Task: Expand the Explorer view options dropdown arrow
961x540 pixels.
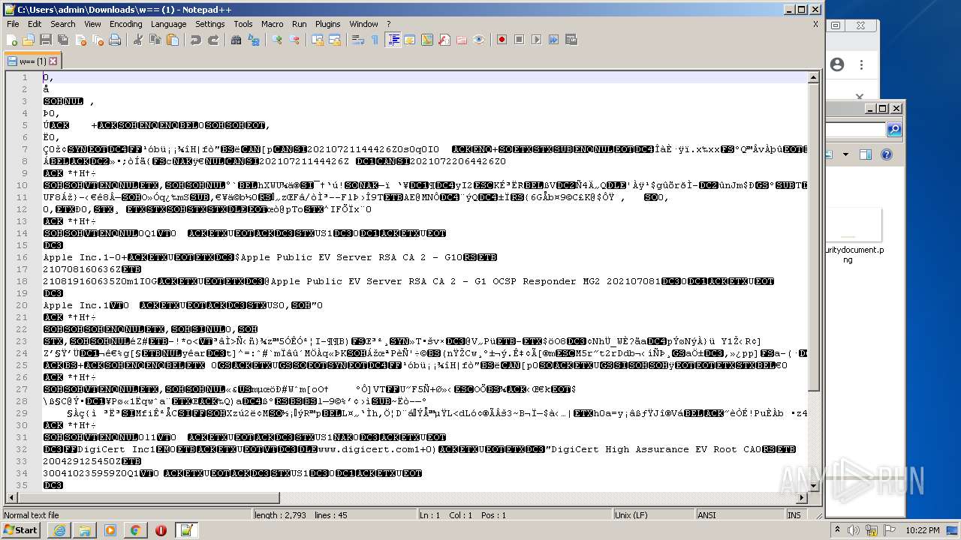Action: pos(845,155)
